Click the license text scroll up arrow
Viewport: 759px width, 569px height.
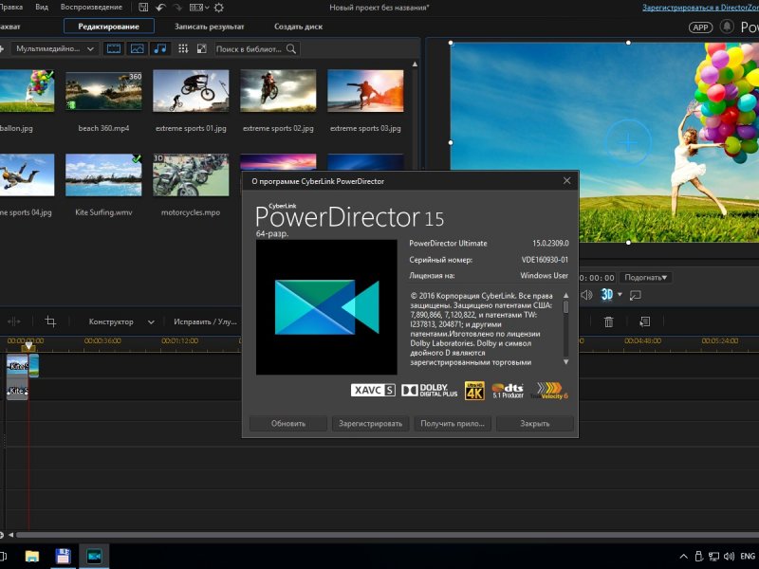565,295
